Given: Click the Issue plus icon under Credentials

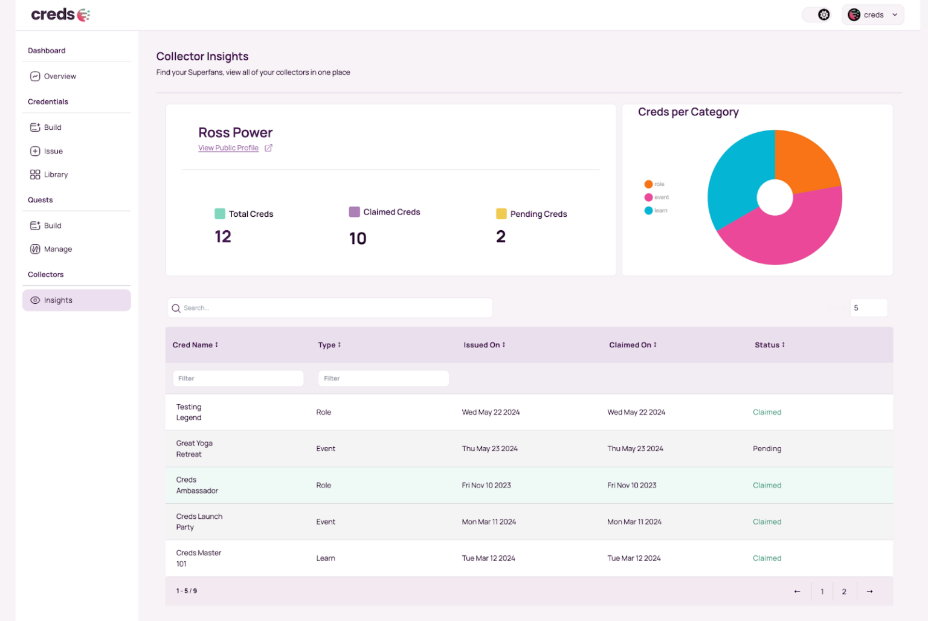Looking at the screenshot, I should tap(36, 151).
